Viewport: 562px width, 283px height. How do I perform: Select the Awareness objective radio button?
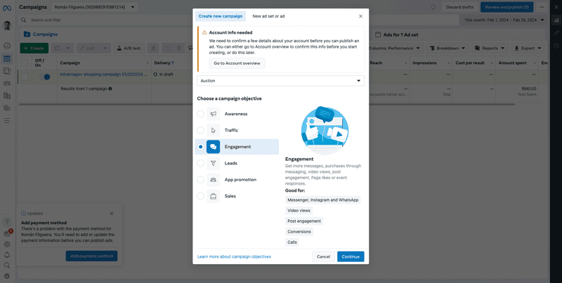201,114
